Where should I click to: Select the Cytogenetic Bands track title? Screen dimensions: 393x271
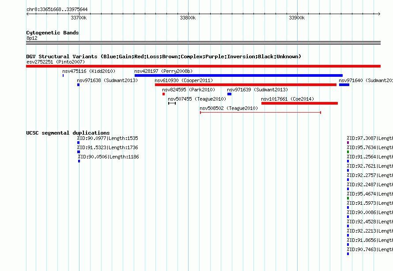[53, 33]
